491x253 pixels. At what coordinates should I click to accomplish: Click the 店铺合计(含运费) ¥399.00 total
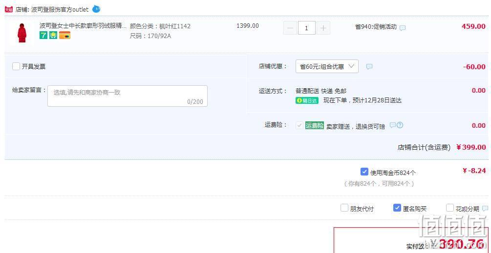[x=442, y=147]
